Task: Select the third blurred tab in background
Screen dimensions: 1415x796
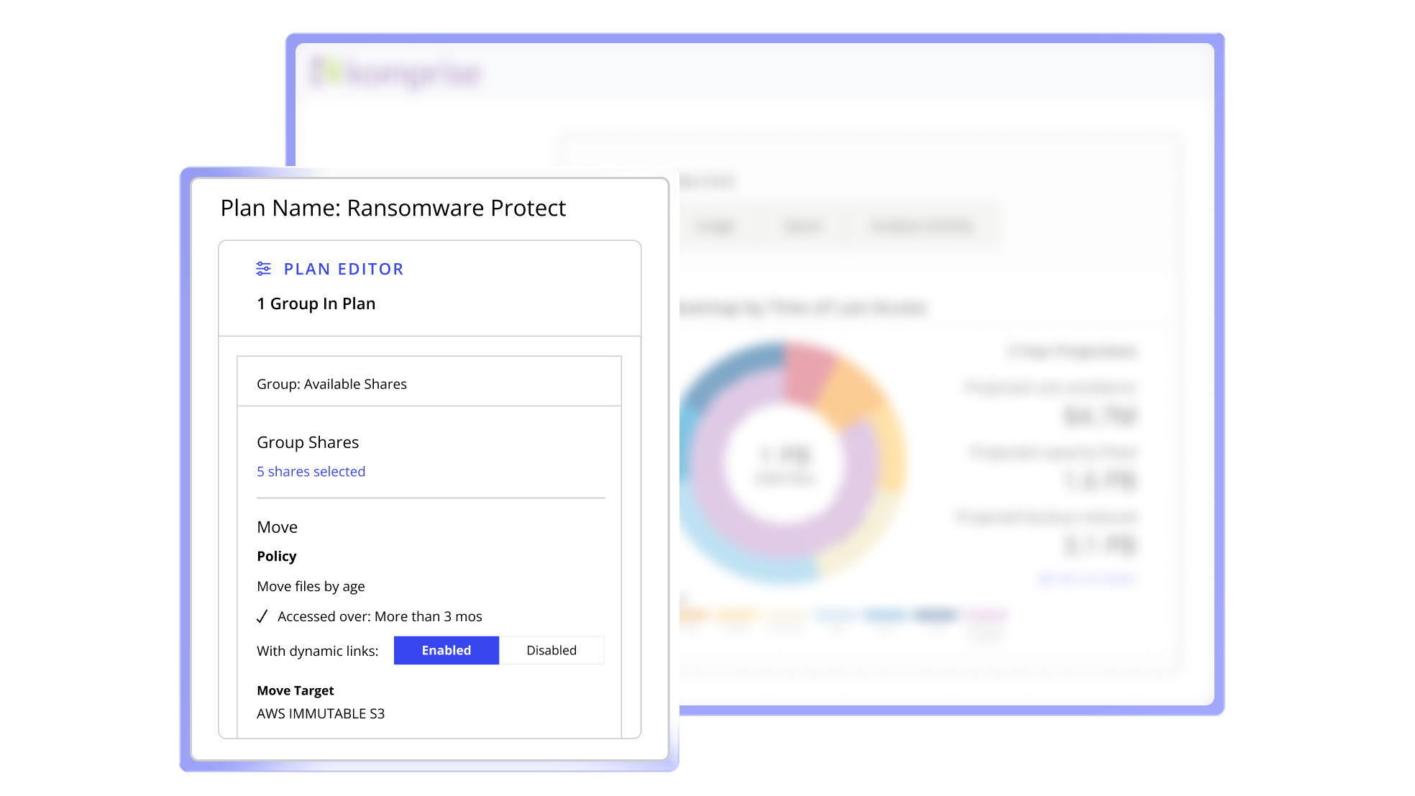Action: [922, 227]
